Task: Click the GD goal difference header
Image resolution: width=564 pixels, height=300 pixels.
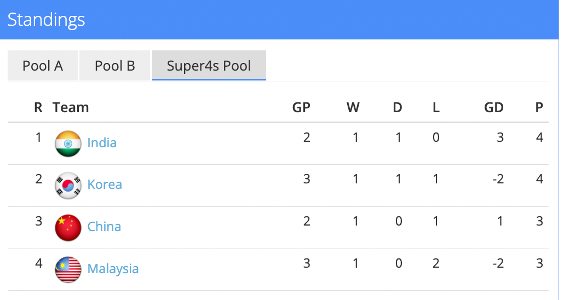Action: 493,107
